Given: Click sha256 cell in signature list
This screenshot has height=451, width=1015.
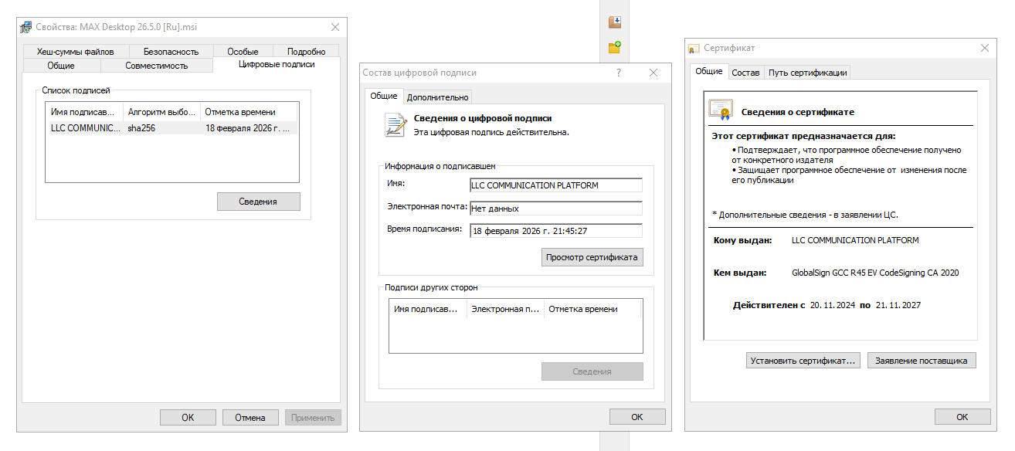Looking at the screenshot, I should click(142, 128).
